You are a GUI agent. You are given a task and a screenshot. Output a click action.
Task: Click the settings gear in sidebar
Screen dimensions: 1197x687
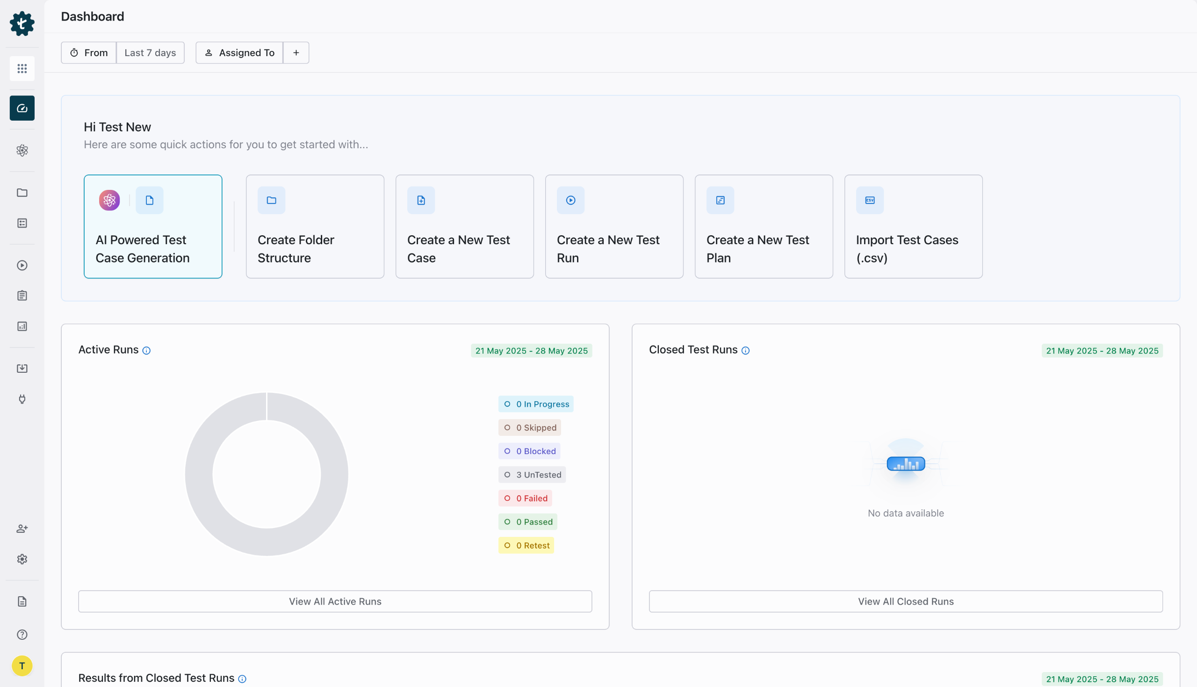pos(22,559)
